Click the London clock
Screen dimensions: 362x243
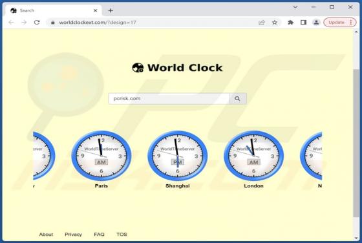253,156
